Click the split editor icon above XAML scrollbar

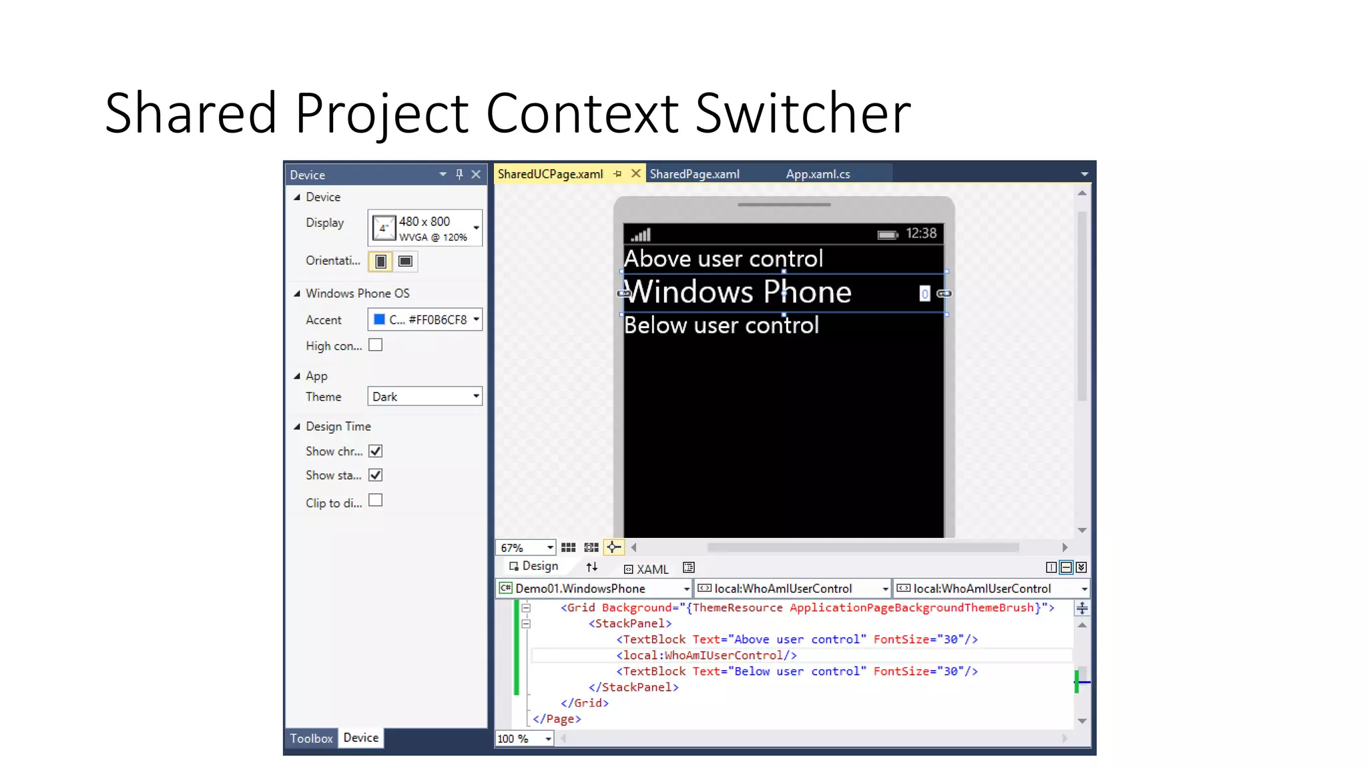1082,608
